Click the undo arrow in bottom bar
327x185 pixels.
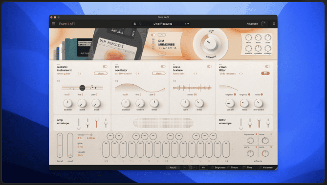click(185, 167)
